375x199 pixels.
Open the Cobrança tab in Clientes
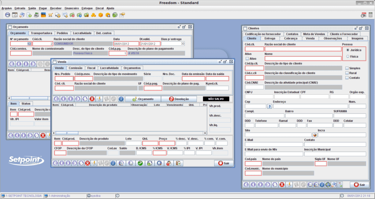pyautogui.click(x=291, y=38)
